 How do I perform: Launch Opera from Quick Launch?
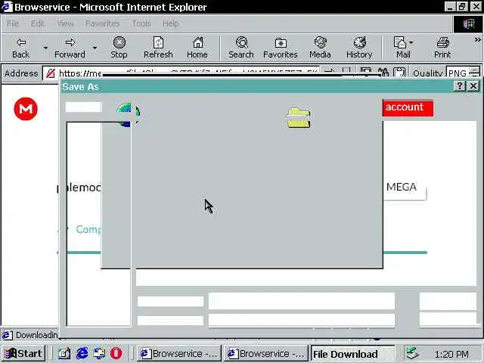pyautogui.click(x=116, y=353)
